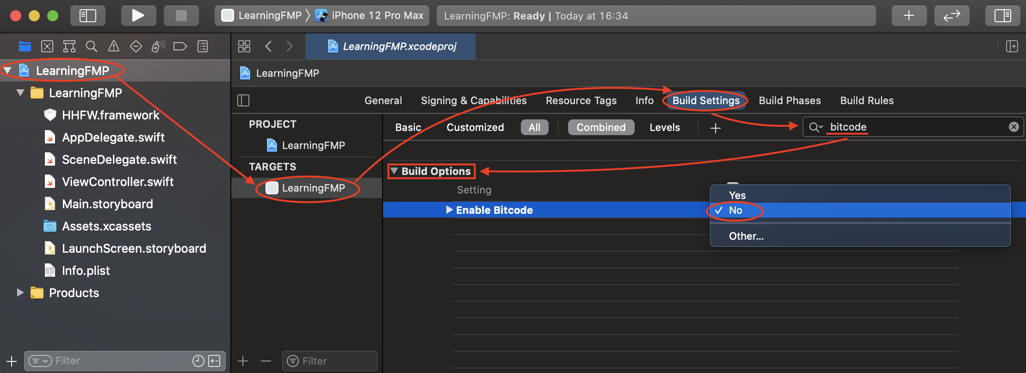This screenshot has width=1026, height=373.
Task: Collapse the LearningFMP group folder
Action: [20, 93]
